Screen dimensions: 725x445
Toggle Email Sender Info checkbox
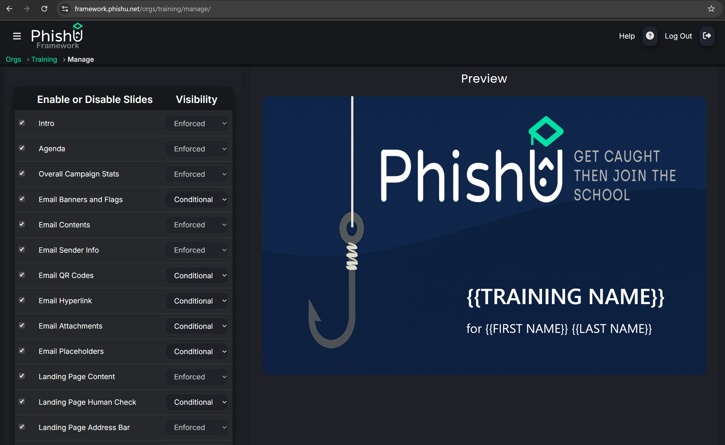click(22, 250)
